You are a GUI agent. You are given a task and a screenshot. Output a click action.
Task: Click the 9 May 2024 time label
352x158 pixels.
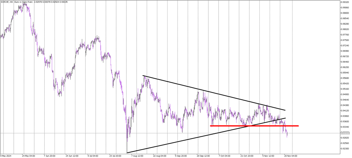coord(5,156)
